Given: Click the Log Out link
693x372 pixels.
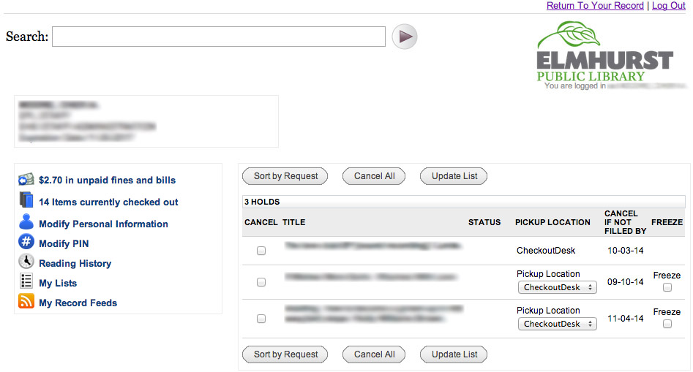Looking at the screenshot, I should 669,6.
